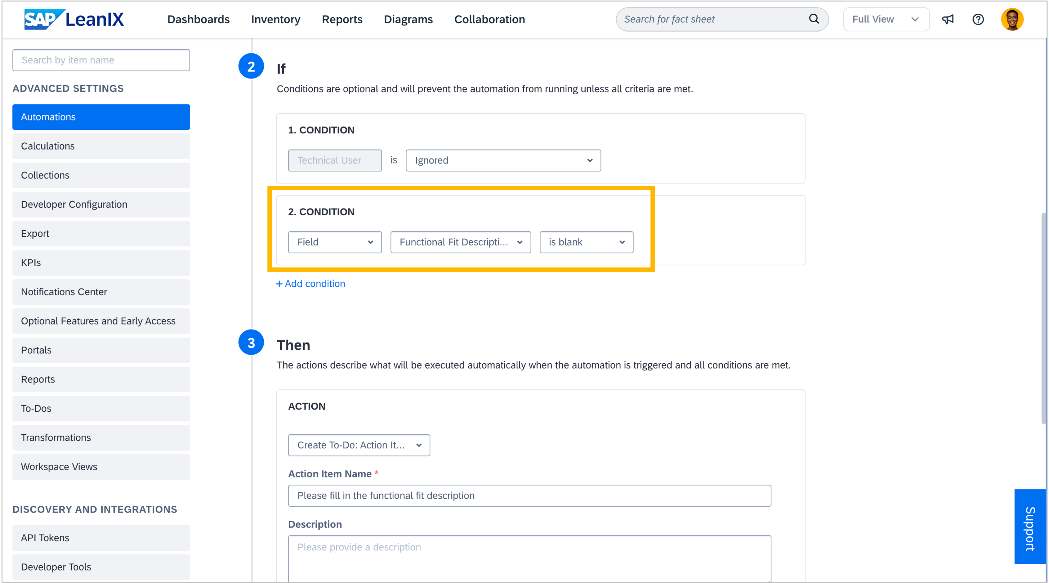Viewport: 1049px width, 583px height.
Task: Expand the Full View dropdown
Action: tap(886, 19)
